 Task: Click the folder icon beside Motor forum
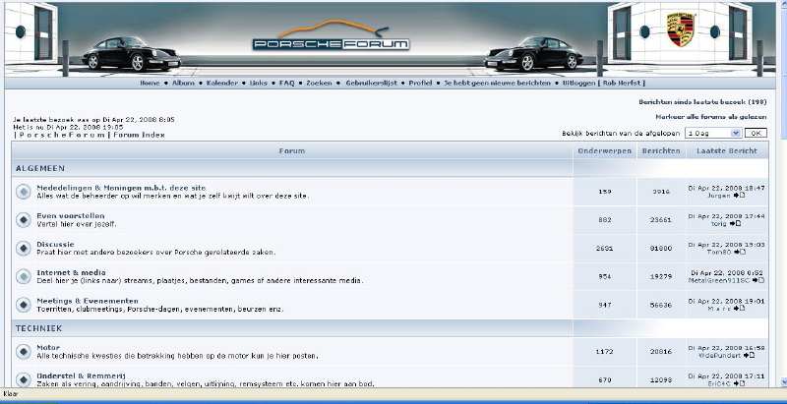point(23,351)
